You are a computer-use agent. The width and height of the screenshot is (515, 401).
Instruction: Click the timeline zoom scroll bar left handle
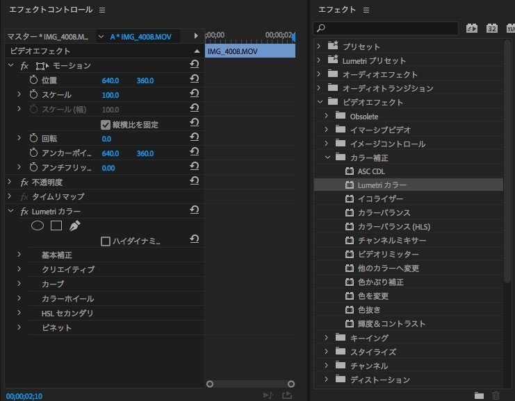210,384
